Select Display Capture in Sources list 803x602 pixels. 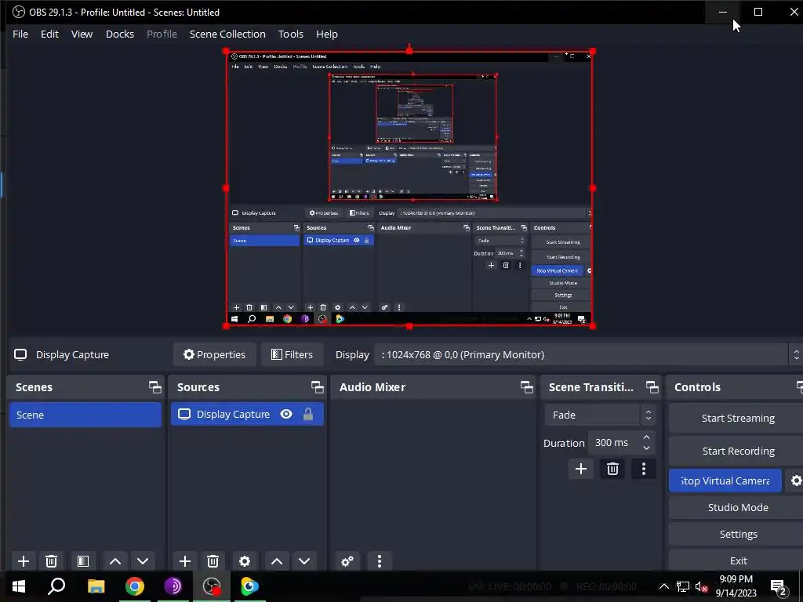click(x=247, y=414)
